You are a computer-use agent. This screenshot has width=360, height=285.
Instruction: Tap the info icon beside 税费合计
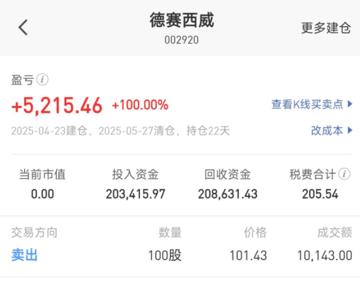click(344, 174)
